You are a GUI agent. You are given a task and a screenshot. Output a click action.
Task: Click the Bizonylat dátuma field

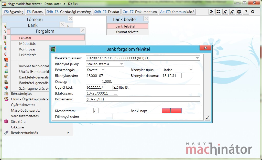click(x=172, y=76)
